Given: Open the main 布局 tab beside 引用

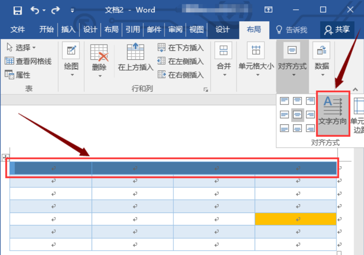Looking at the screenshot, I should (111, 30).
